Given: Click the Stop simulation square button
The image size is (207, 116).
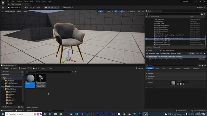Looking at the screenshot, I should [x=52, y=7].
